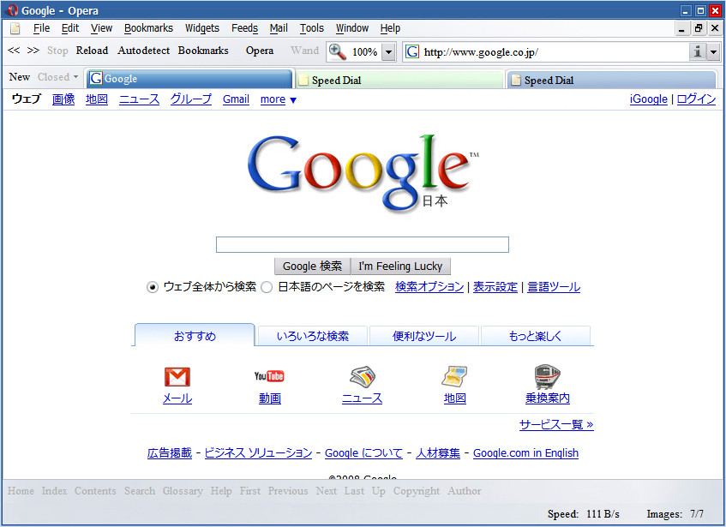Open the Window menu
Screen dimensions: 726x527
click(x=352, y=28)
